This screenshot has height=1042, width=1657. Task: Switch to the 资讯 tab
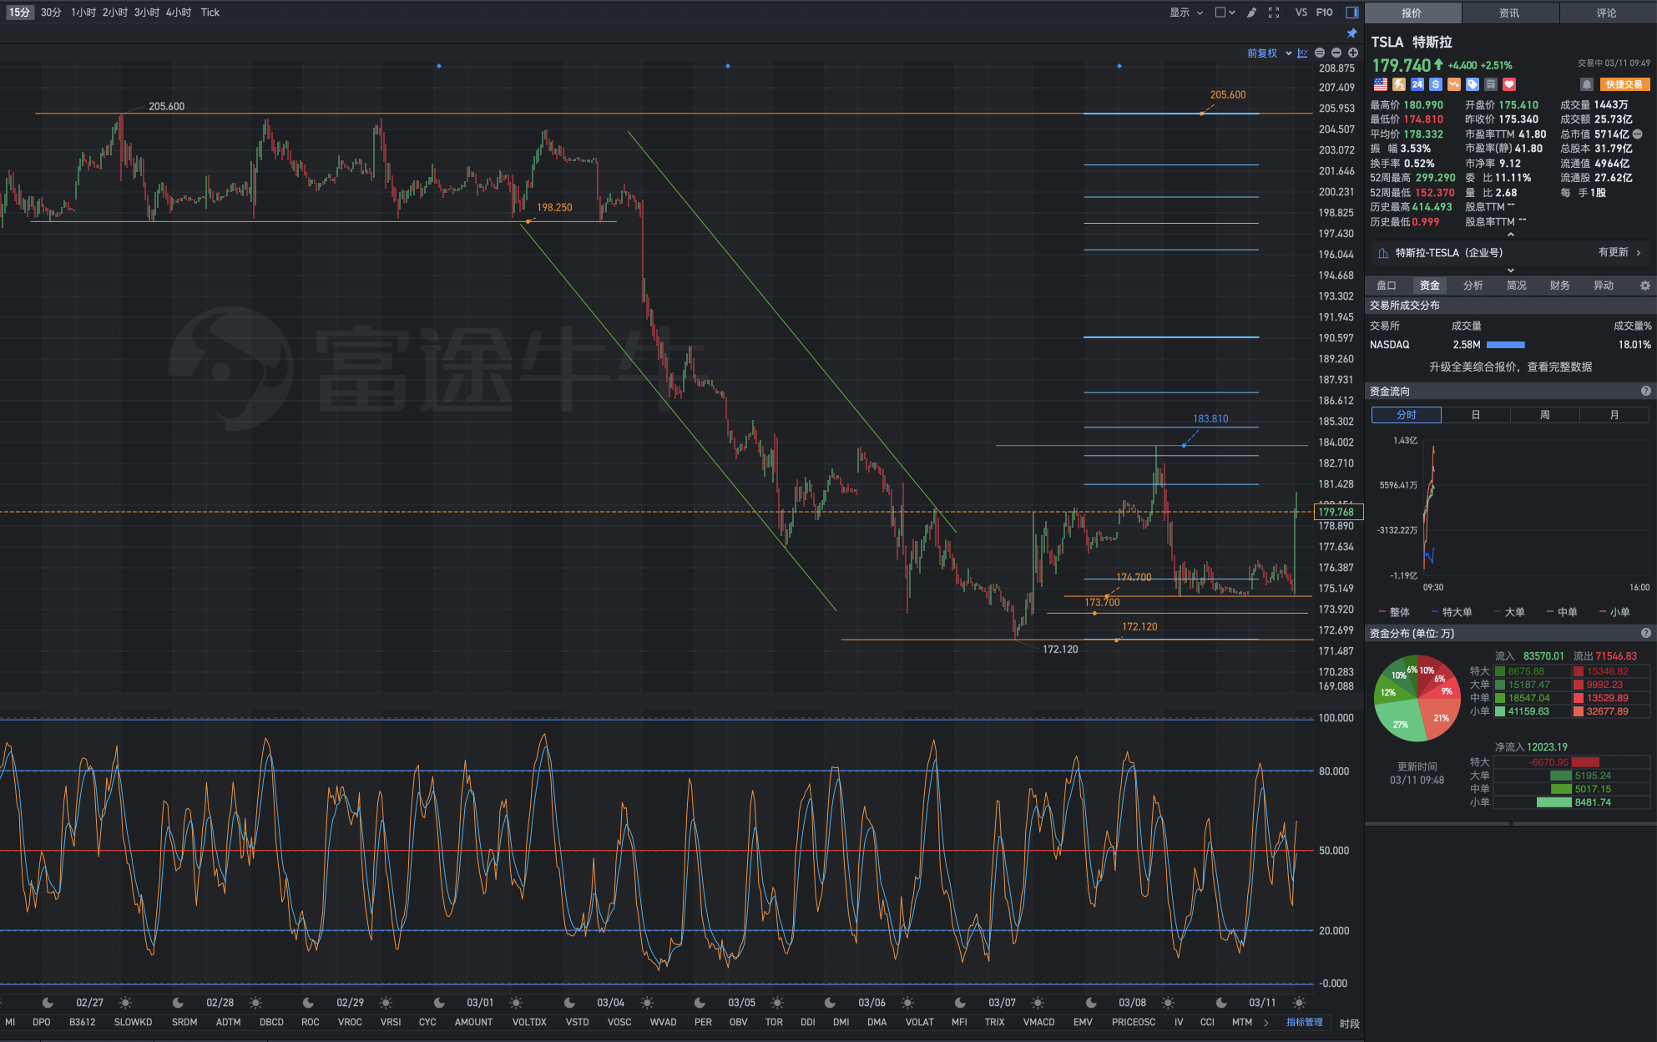1509,13
